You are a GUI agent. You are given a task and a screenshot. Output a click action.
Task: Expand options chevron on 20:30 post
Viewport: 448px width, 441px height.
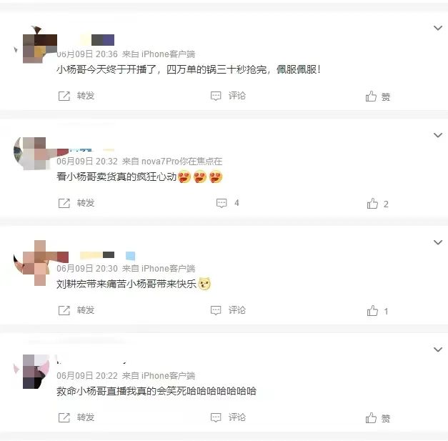(x=438, y=242)
